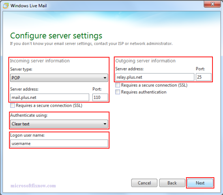Click the Windows Live Mail title bar icon
Viewport: 223px width, 195px height.
[6, 6]
